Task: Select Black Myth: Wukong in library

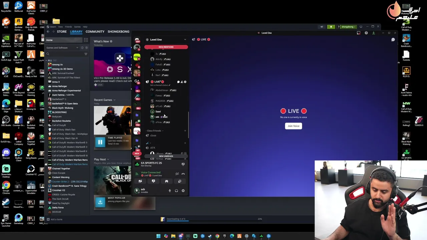Action: 62,108
